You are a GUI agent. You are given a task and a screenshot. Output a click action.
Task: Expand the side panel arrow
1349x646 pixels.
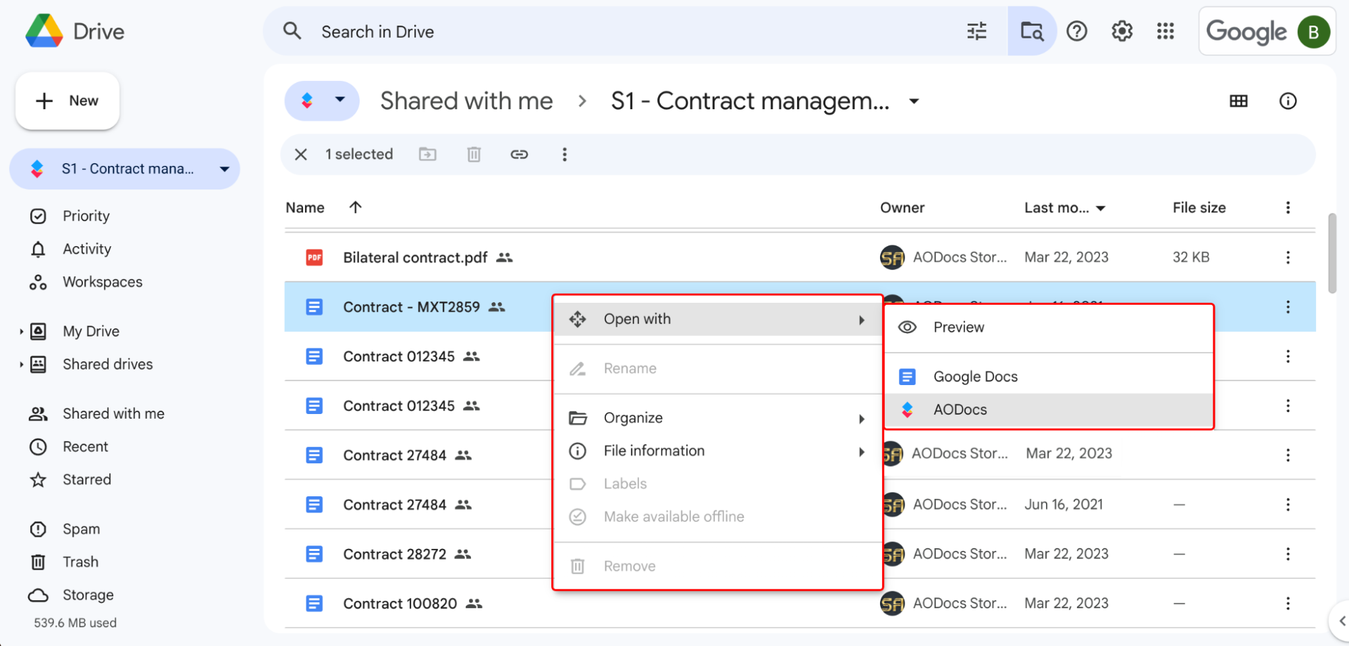click(x=1342, y=620)
